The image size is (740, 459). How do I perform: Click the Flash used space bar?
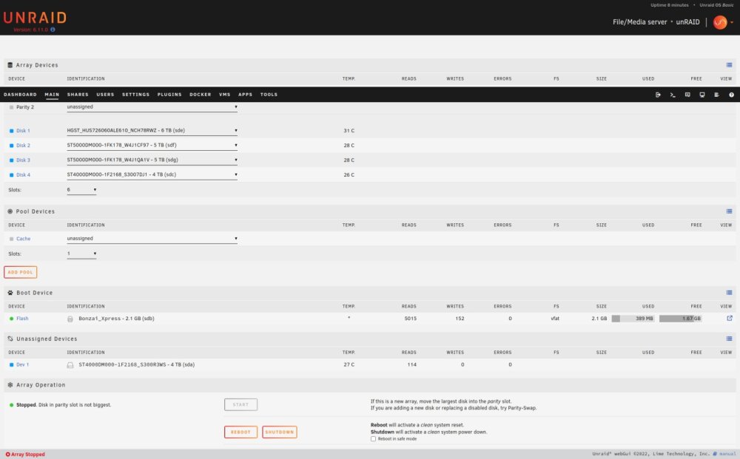pos(633,319)
